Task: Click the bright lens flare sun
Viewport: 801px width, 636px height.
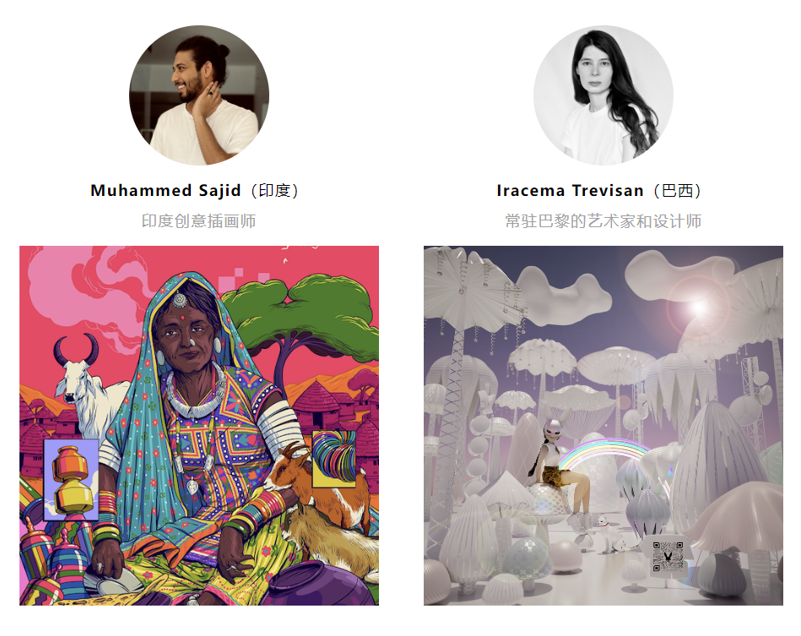Action: tap(698, 307)
